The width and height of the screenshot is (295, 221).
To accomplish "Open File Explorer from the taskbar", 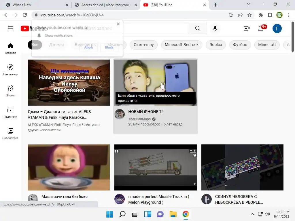I will tap(173, 214).
